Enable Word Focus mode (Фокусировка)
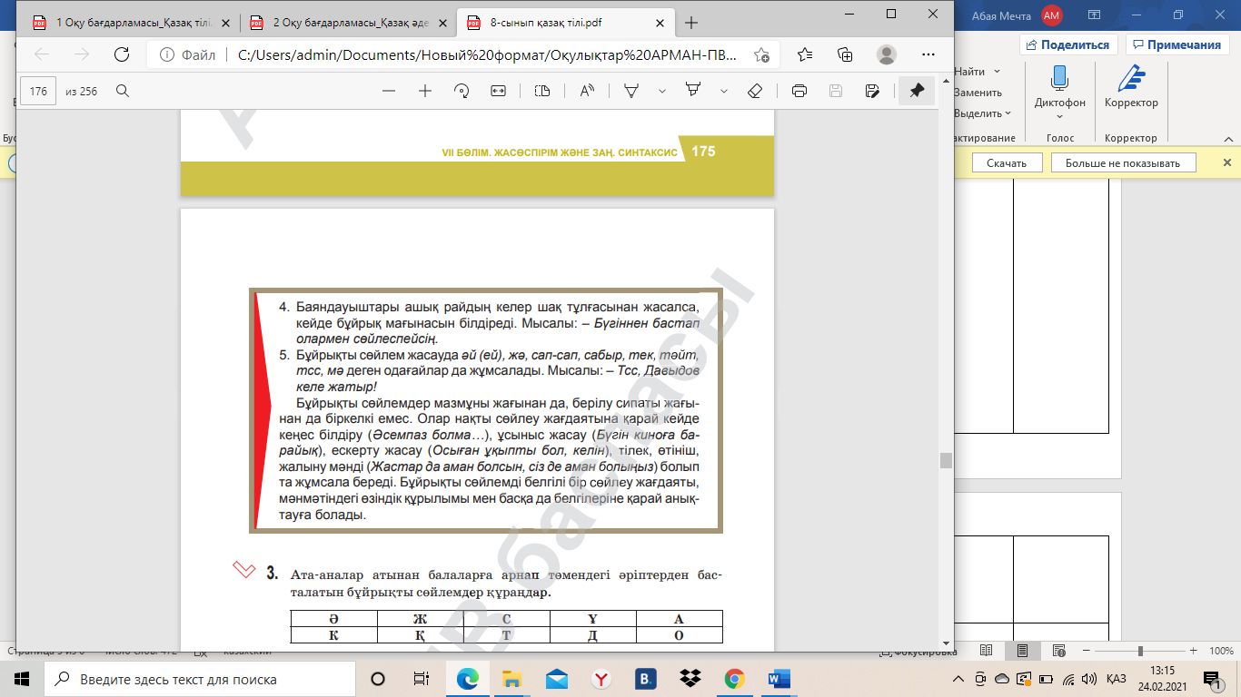This screenshot has width=1241, height=697. (918, 652)
